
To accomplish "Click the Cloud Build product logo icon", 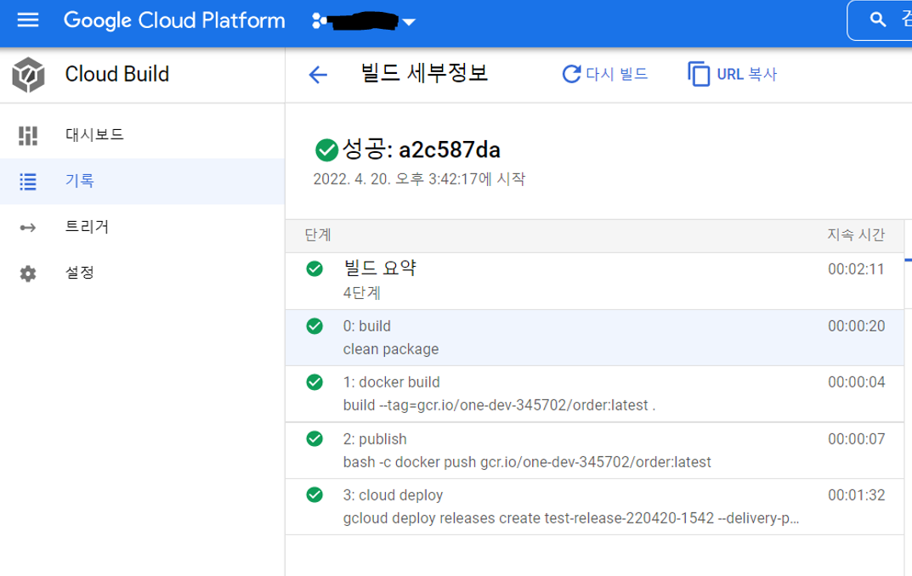I will click(x=28, y=75).
